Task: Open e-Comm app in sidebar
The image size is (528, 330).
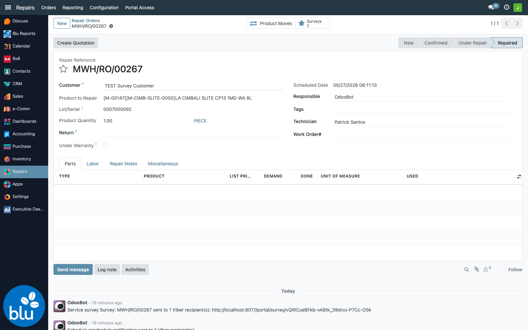Action: point(24,109)
